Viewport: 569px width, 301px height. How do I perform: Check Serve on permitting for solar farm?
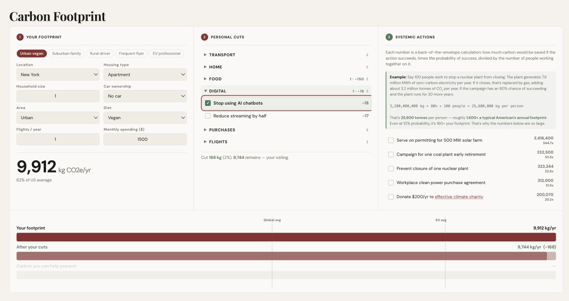pos(391,140)
